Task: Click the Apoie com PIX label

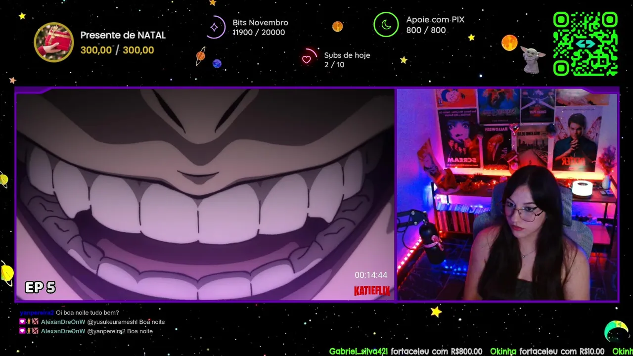Action: 435,20
